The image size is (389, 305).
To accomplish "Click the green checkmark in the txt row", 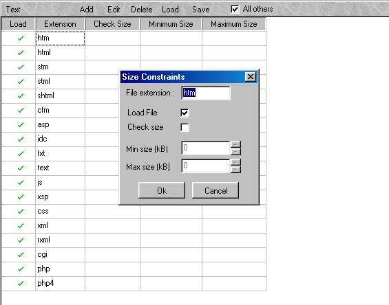I will tap(21, 153).
